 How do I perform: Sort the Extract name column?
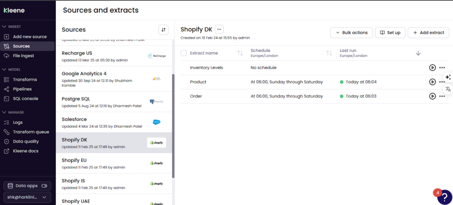coord(240,53)
